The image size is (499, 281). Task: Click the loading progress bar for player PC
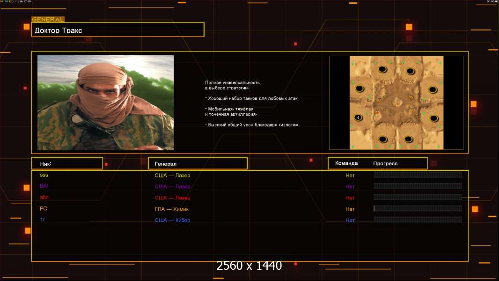pos(418,209)
